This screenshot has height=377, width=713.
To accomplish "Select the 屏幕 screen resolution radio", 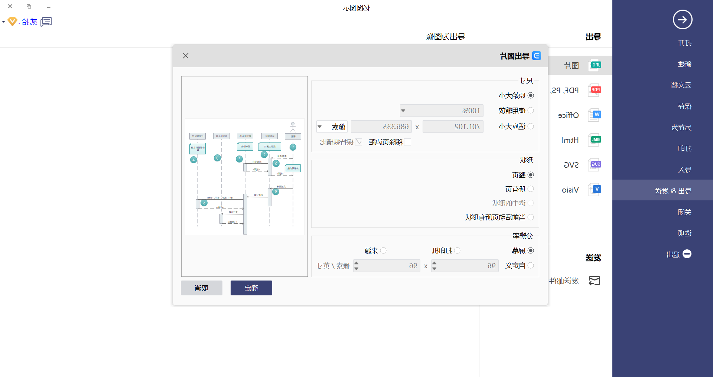I will tap(531, 250).
